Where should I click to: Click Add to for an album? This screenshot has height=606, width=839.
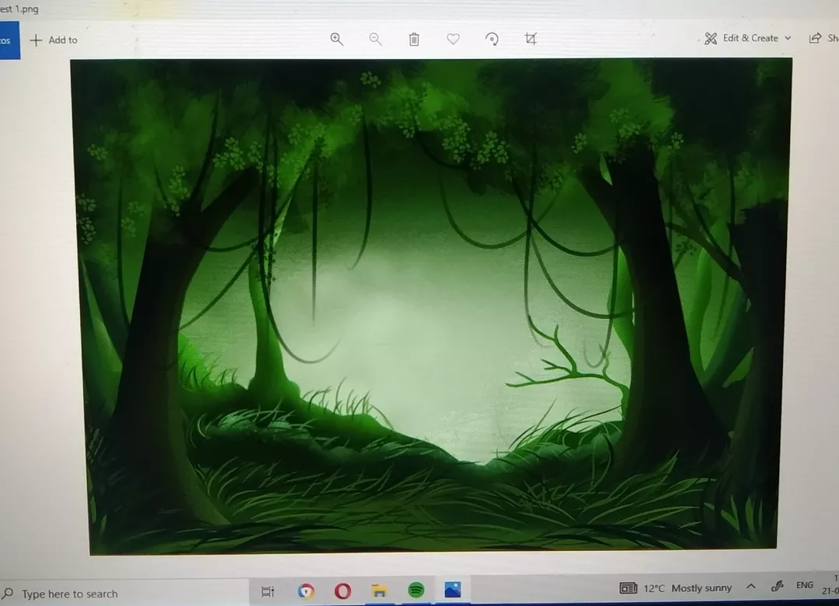53,40
